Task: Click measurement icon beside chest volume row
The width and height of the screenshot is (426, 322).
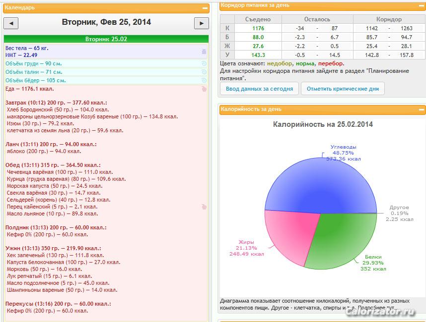Action: coord(204,64)
